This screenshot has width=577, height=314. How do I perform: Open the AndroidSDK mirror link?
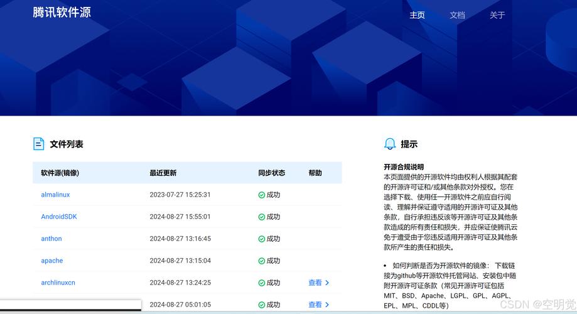click(59, 217)
